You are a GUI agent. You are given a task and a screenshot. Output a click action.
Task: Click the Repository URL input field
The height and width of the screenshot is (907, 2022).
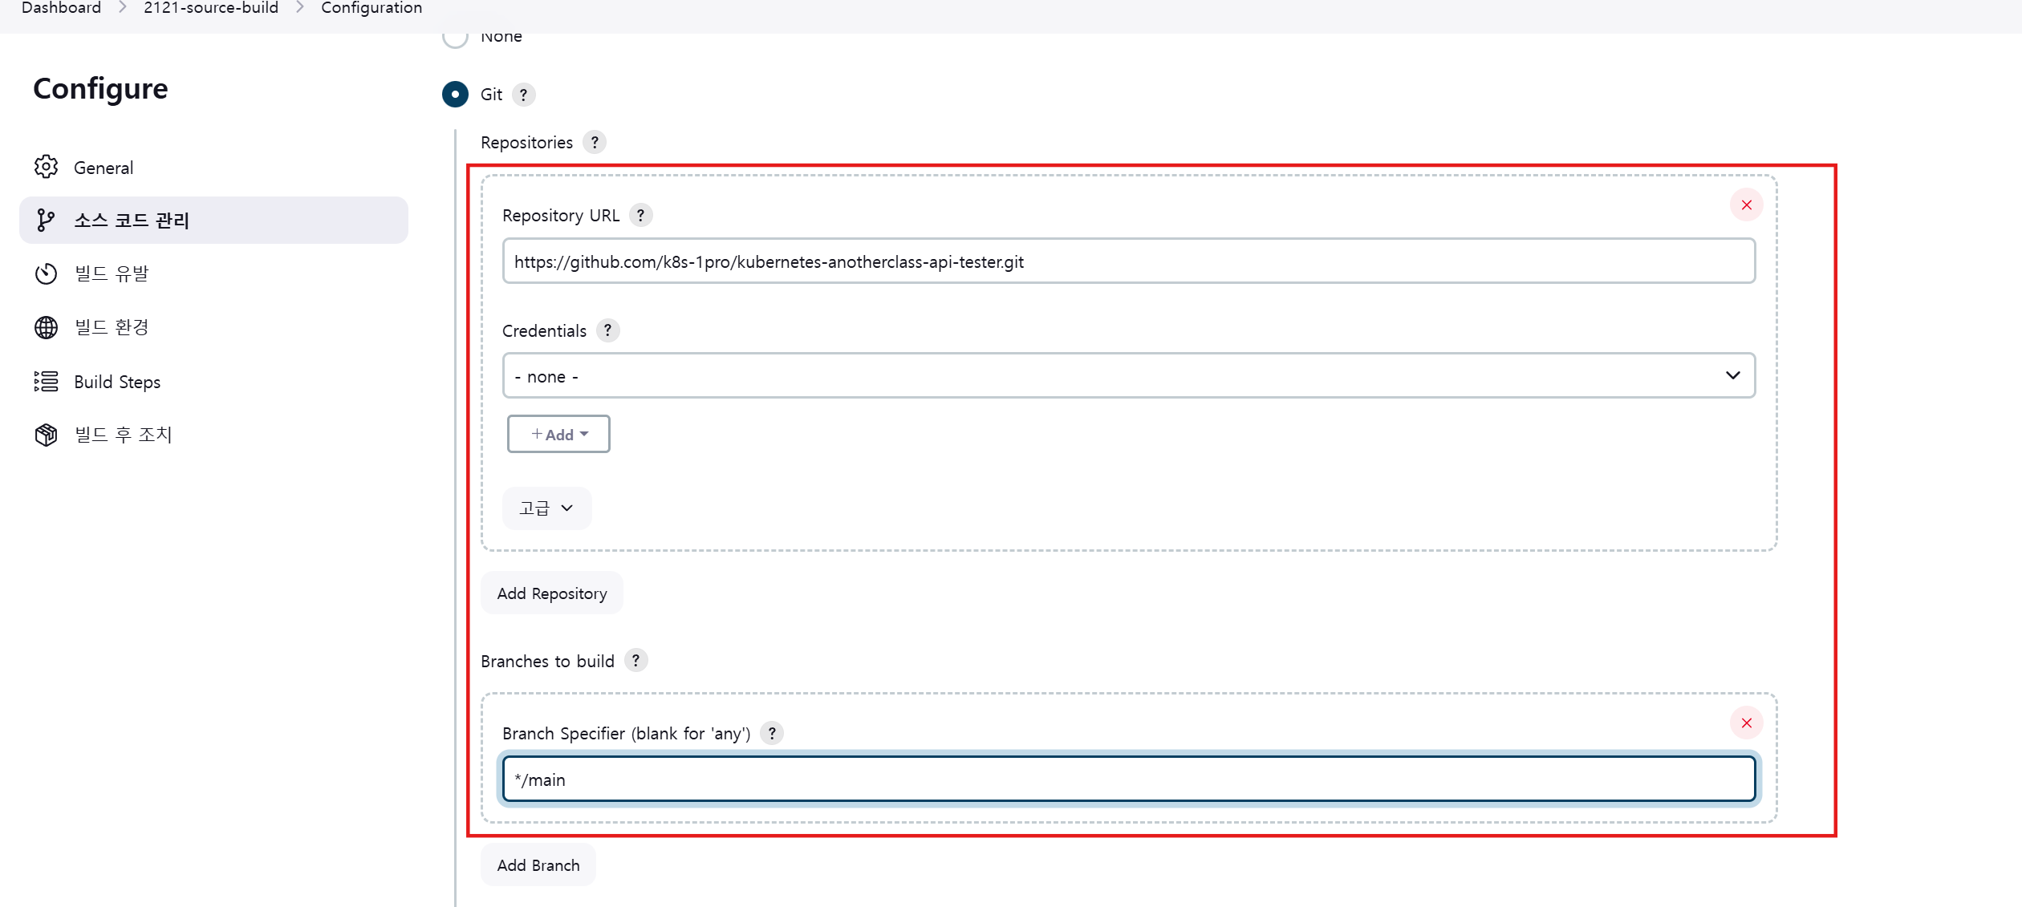(x=1128, y=261)
